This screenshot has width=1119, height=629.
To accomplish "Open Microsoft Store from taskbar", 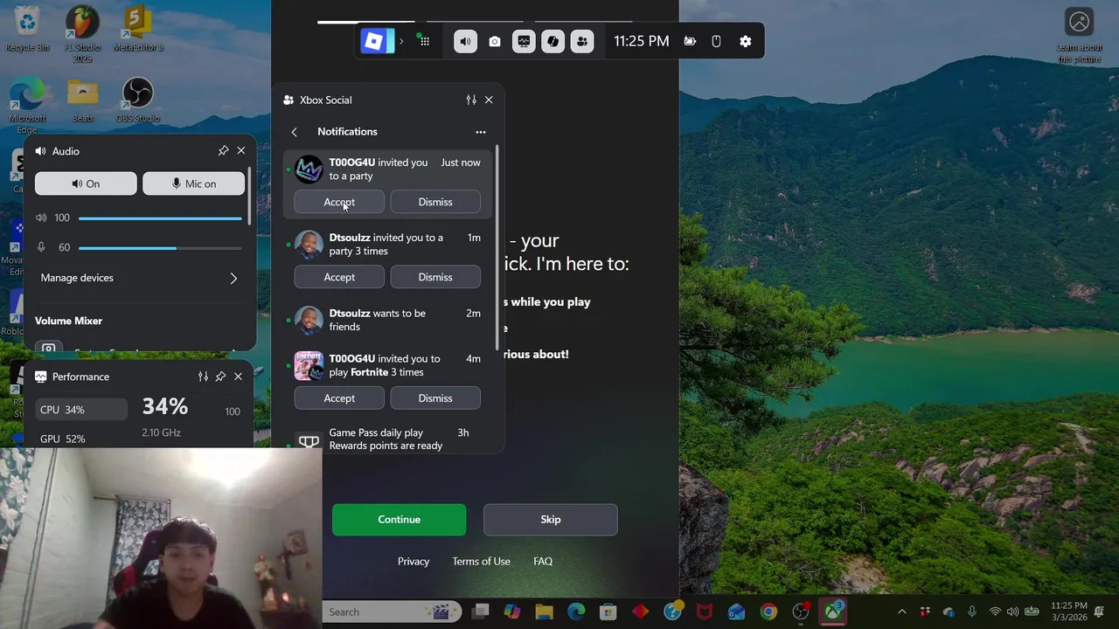I will [x=608, y=612].
